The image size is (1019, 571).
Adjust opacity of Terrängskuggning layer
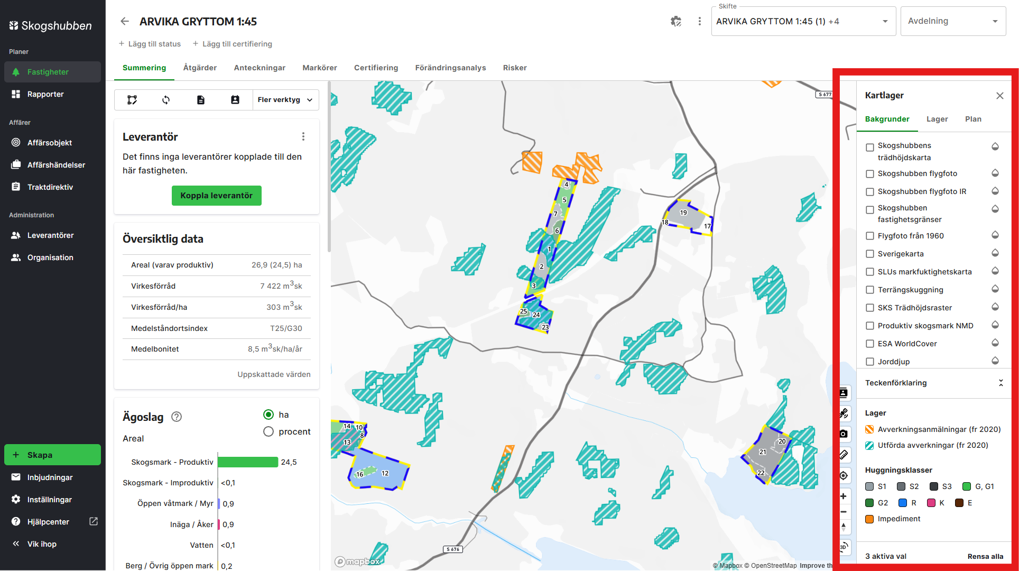tap(995, 289)
